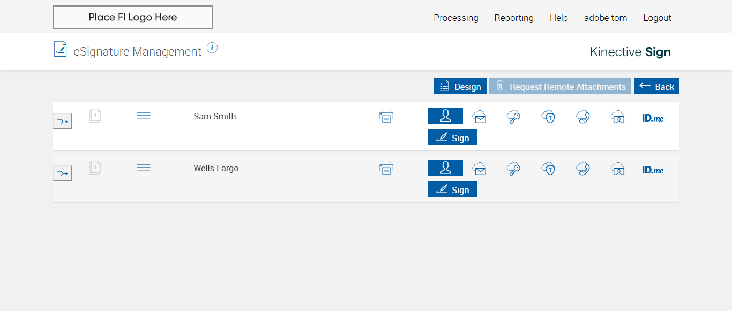Select in-person signer icon for Wells Fargo

pyautogui.click(x=445, y=168)
